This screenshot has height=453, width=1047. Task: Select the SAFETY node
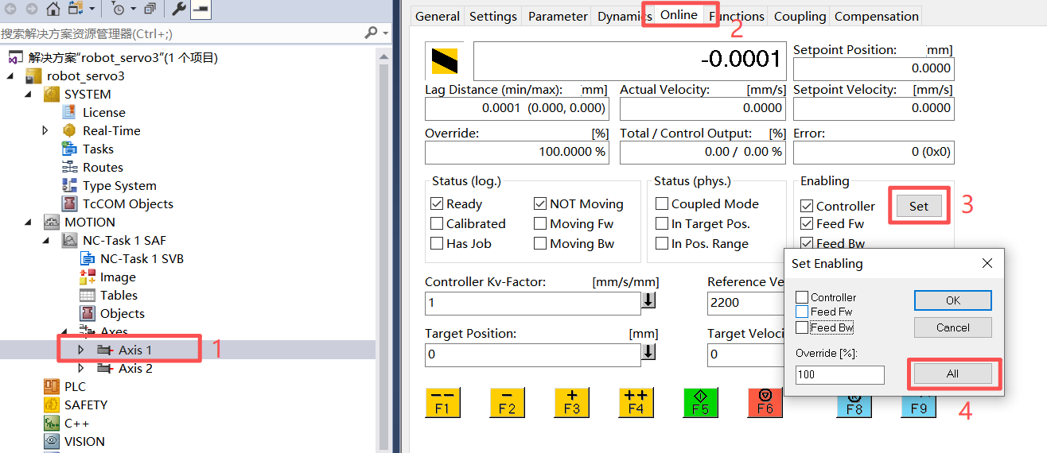[86, 405]
